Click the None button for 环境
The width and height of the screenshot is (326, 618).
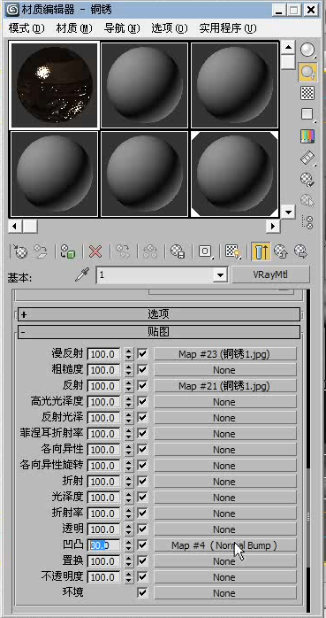coord(224,593)
